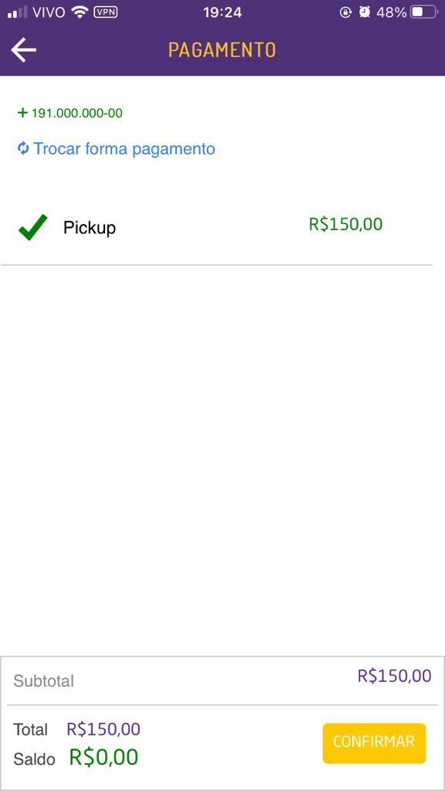The image size is (445, 791).
Task: Tap the cellular signal bars
Action: coord(18,12)
